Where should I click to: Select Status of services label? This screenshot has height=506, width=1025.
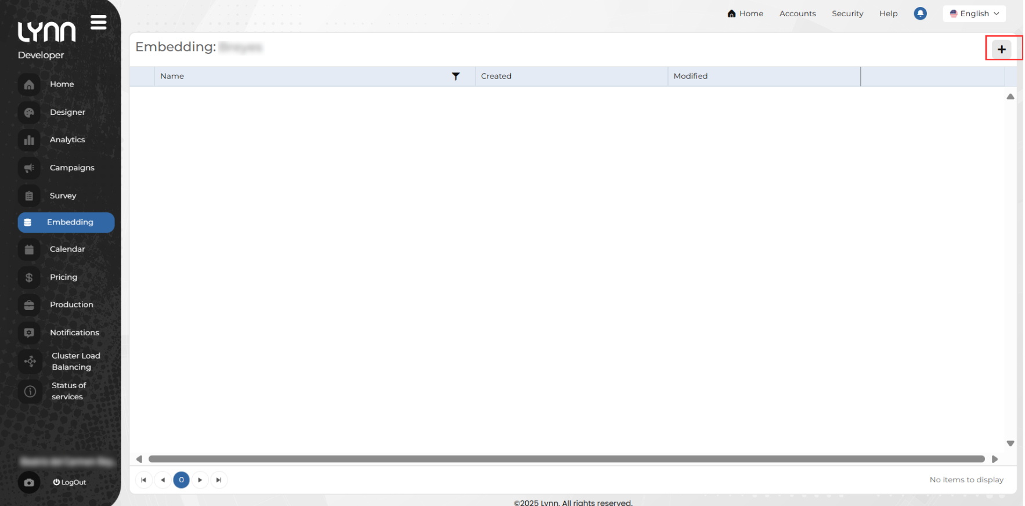click(x=68, y=391)
